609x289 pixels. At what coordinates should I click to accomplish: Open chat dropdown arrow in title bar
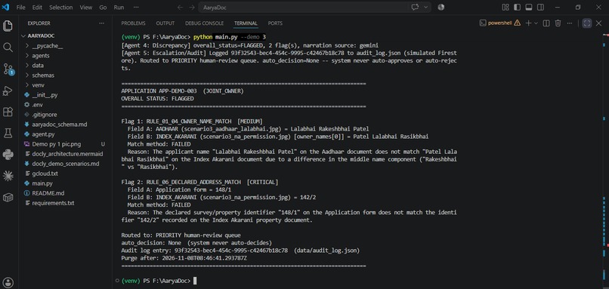tap(426, 8)
